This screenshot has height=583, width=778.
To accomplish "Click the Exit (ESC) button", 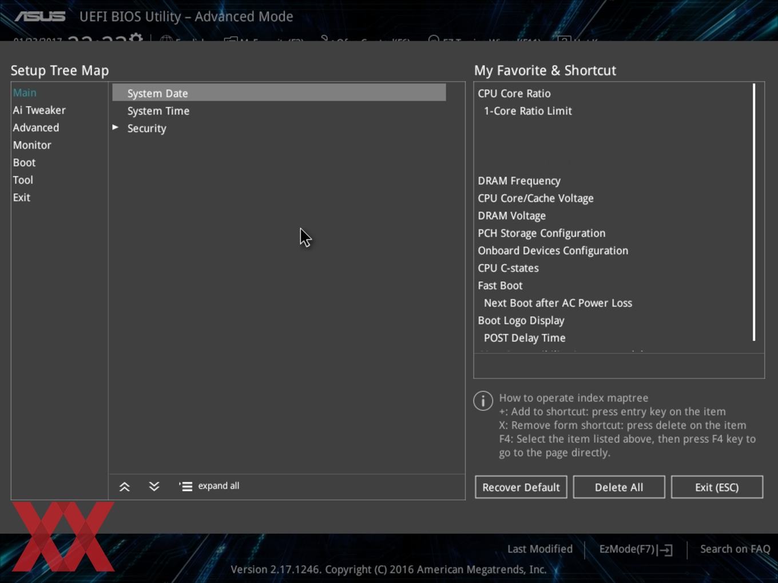I will click(717, 487).
